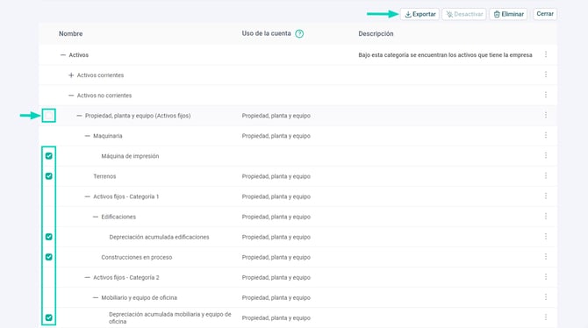588x328 pixels.
Task: Collapse the Maquinaria group
Action: coord(87,136)
